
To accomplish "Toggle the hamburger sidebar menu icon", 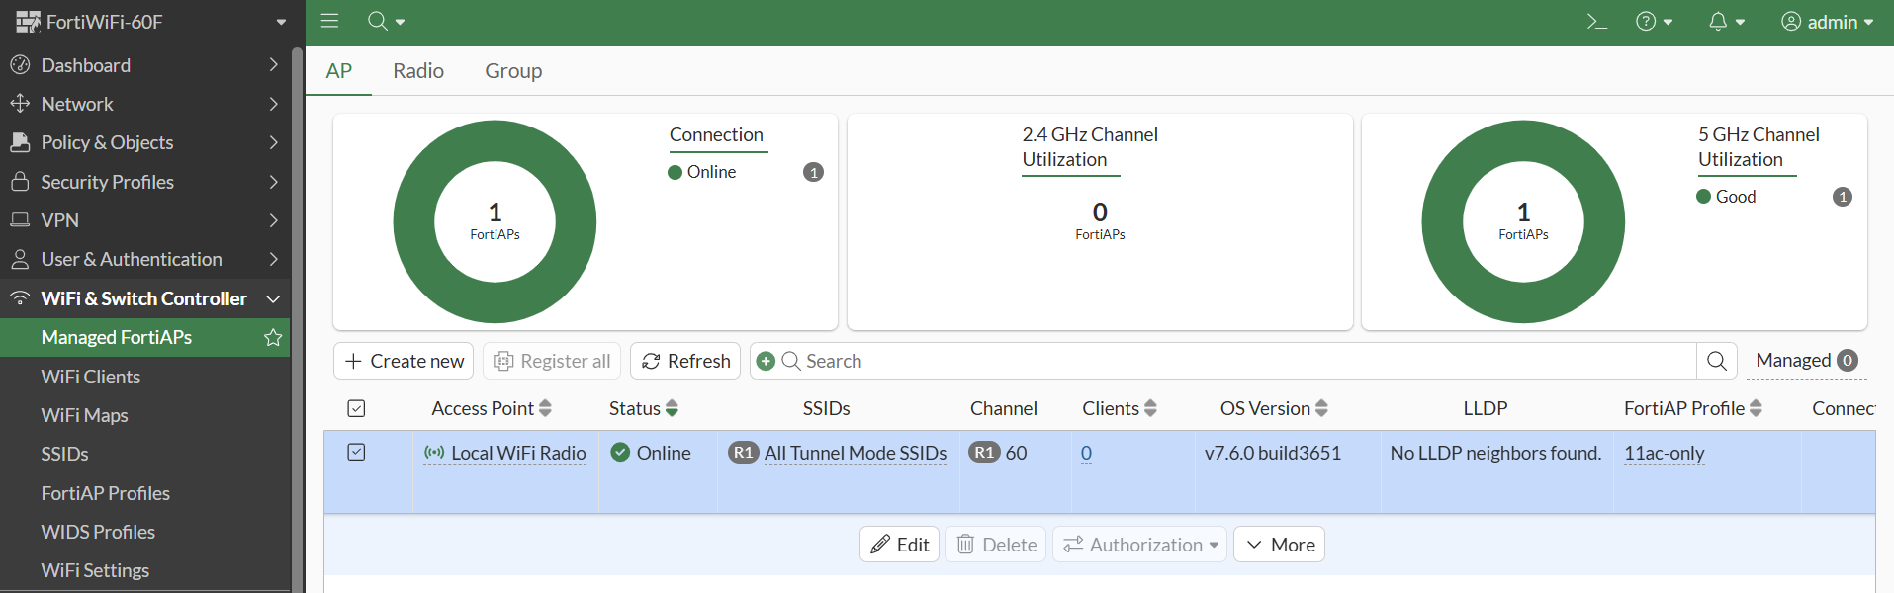I will tap(329, 22).
